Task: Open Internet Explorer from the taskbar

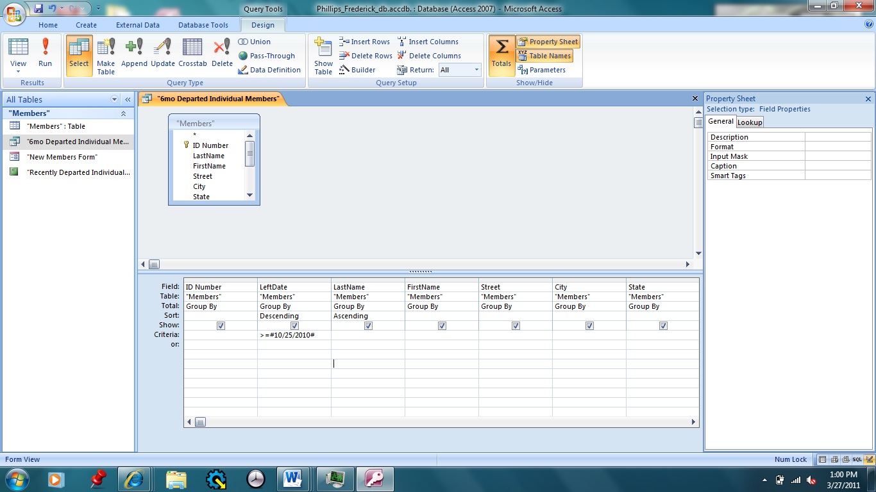Action: click(x=135, y=479)
